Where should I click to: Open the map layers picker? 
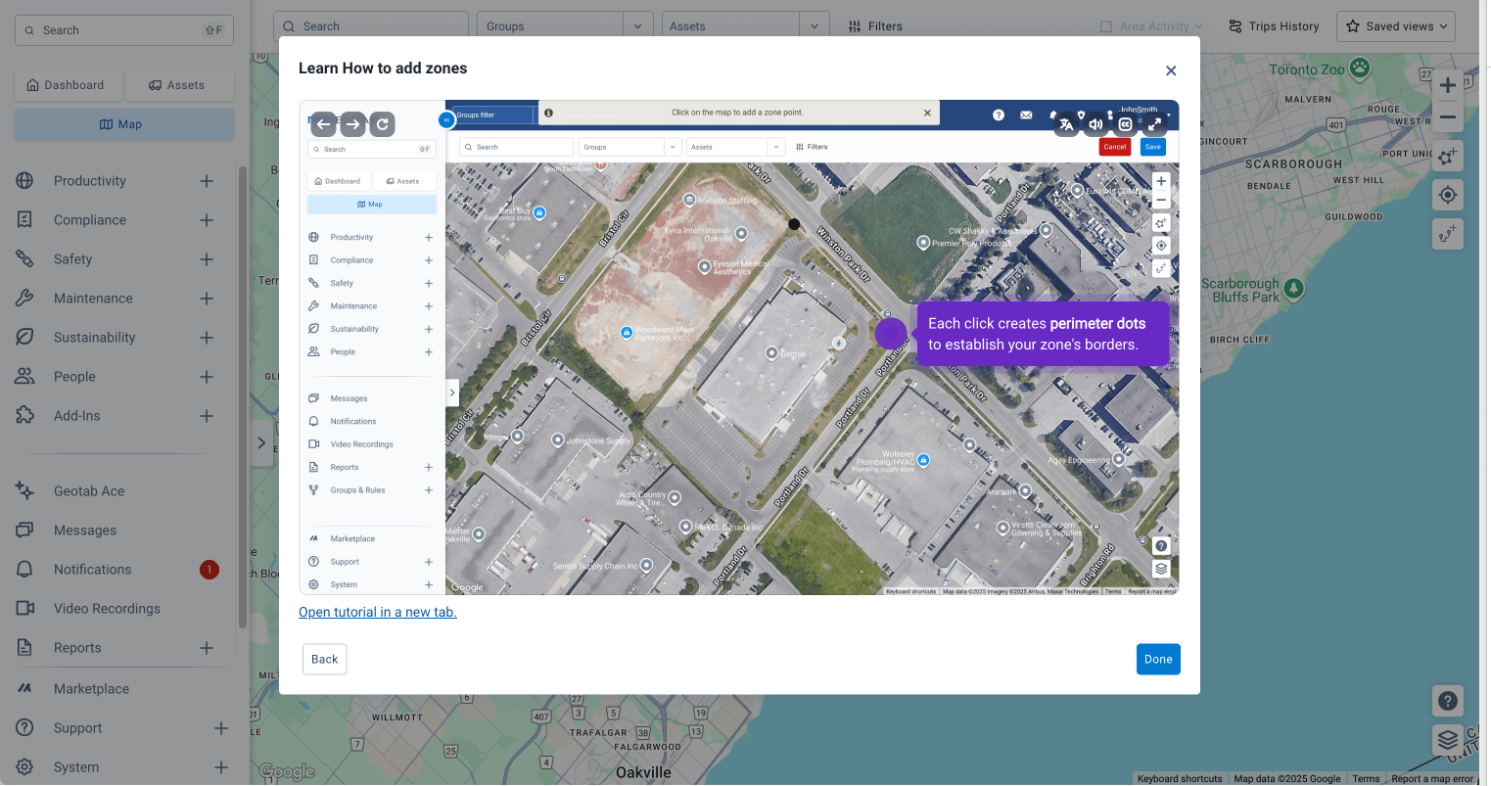[1448, 740]
